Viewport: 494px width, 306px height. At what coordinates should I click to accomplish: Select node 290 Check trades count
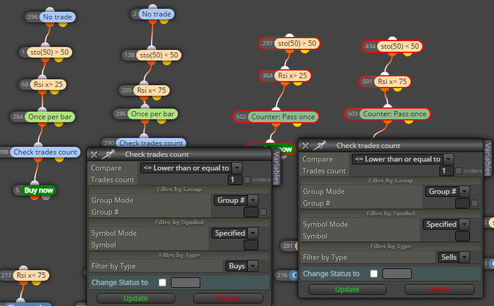[144, 143]
